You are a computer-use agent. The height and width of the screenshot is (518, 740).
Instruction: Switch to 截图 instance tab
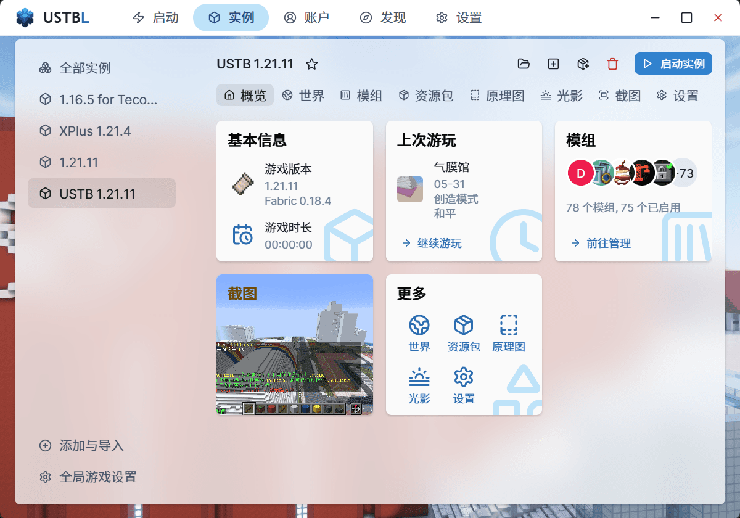(x=620, y=96)
